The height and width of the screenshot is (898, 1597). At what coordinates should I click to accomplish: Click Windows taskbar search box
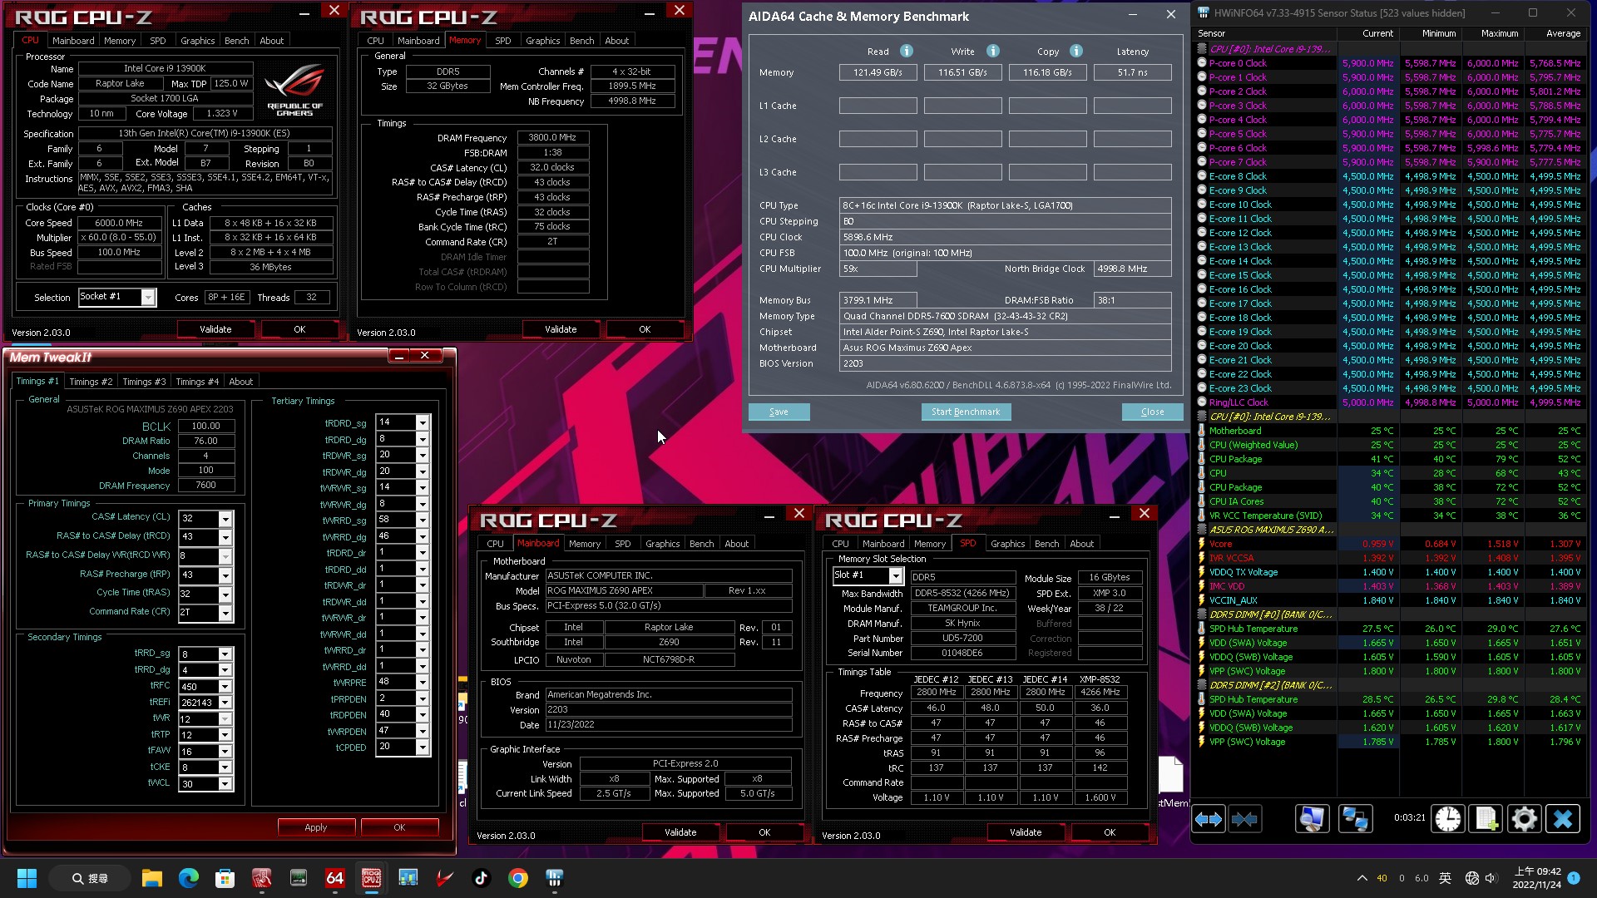(x=89, y=878)
